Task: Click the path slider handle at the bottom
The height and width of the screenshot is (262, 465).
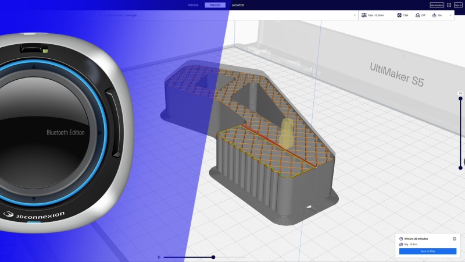Action: click(213, 257)
